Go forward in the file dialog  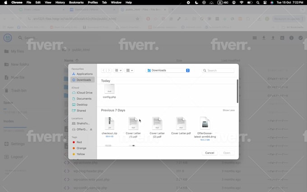(109, 70)
